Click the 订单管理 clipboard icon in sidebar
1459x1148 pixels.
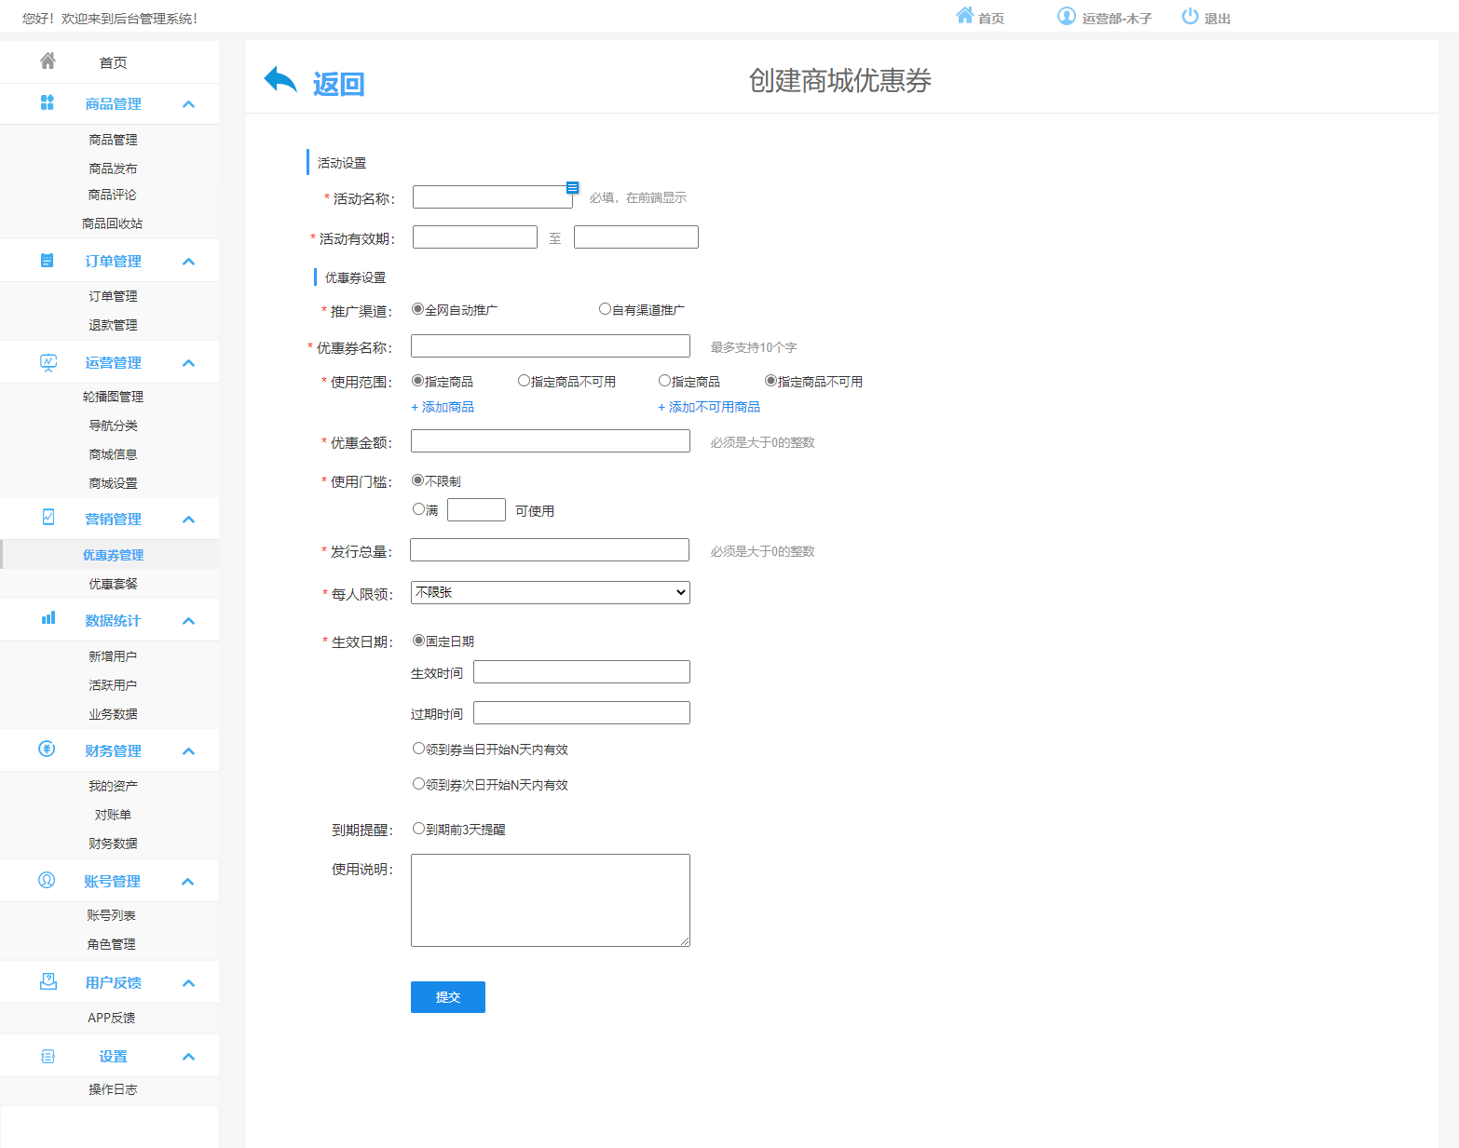[x=48, y=261]
